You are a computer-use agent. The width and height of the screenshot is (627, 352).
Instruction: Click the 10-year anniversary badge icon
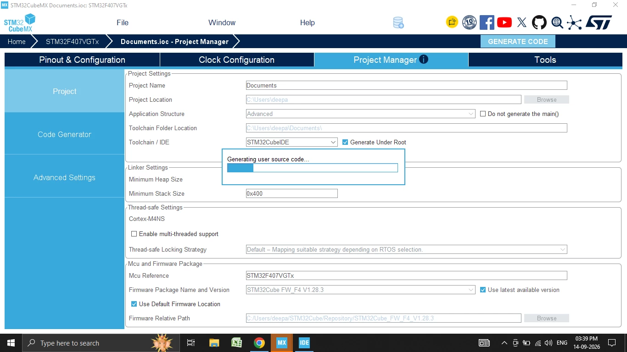pos(470,22)
